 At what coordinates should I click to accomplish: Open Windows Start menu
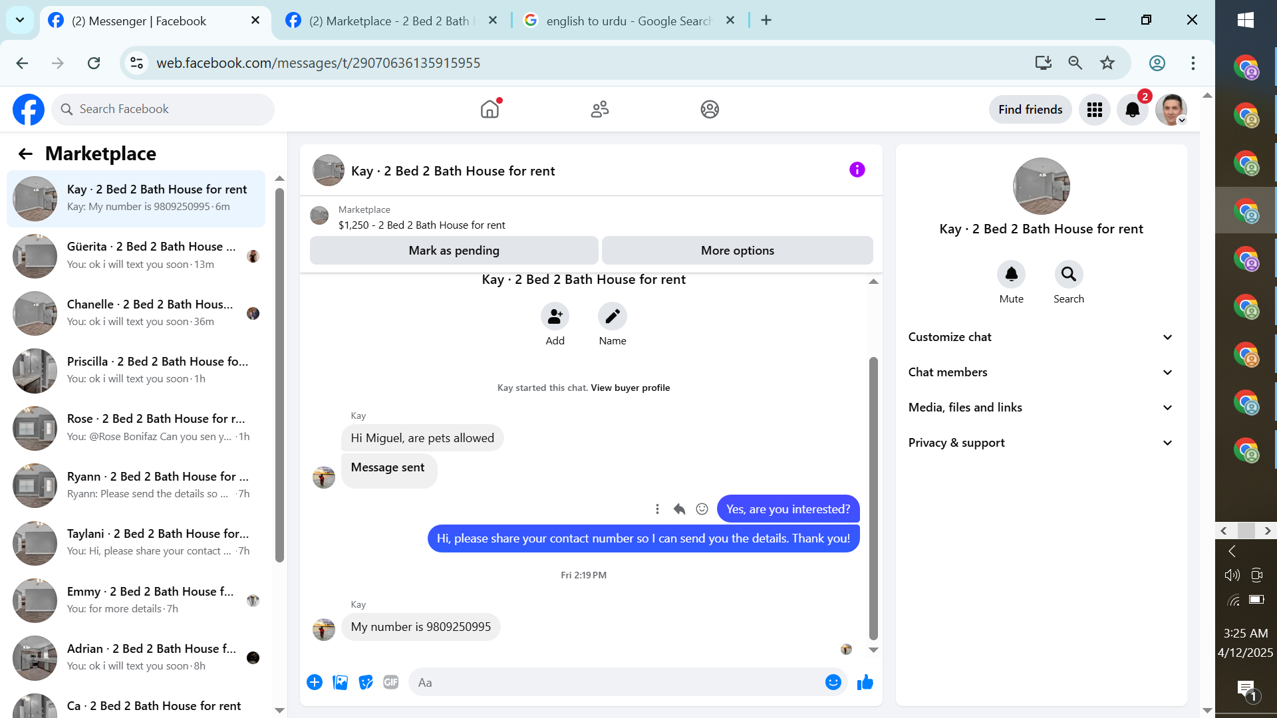click(x=1246, y=20)
